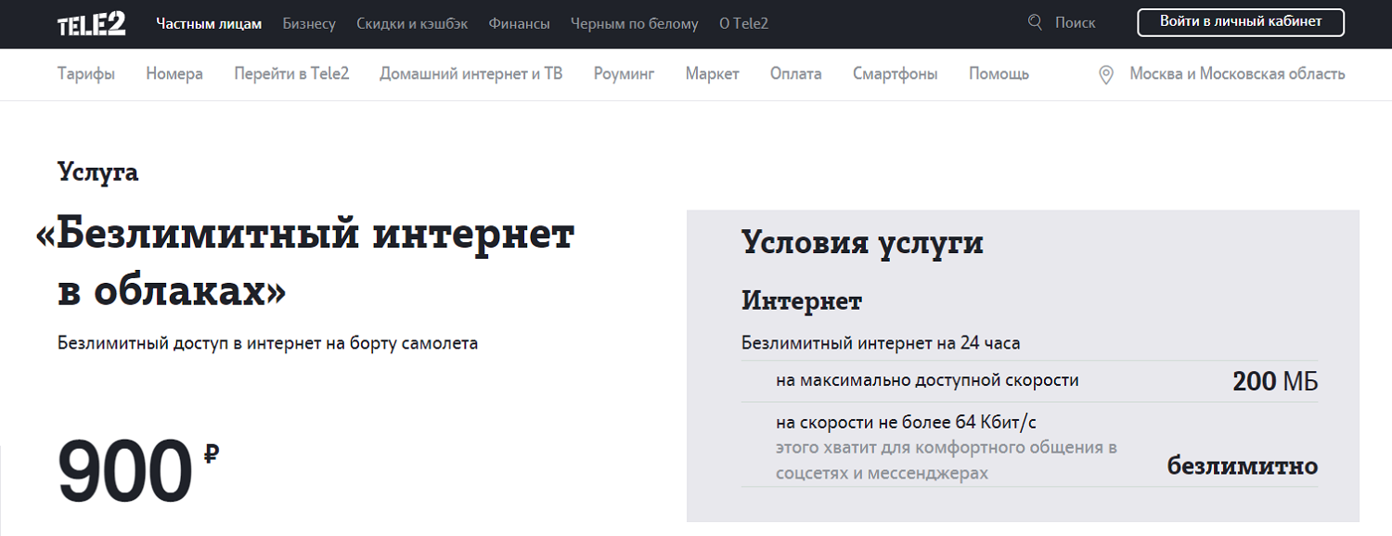Open the Маркет section

click(x=713, y=74)
